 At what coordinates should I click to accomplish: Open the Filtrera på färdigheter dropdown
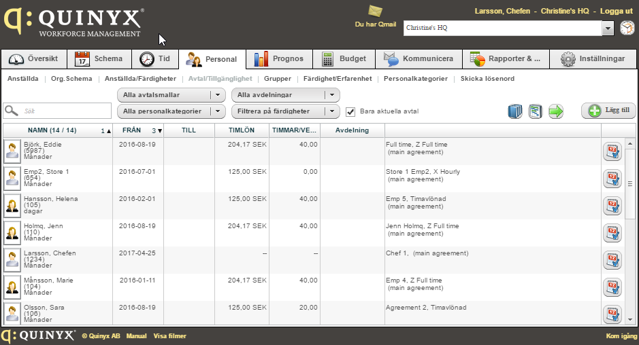[x=286, y=111]
